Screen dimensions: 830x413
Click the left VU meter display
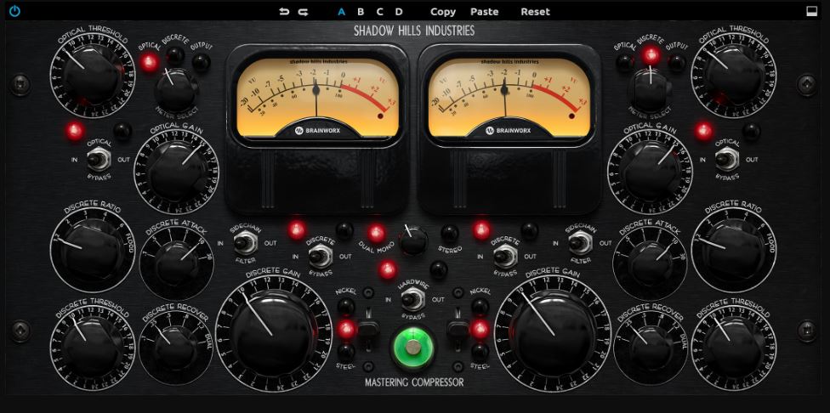tap(317, 96)
